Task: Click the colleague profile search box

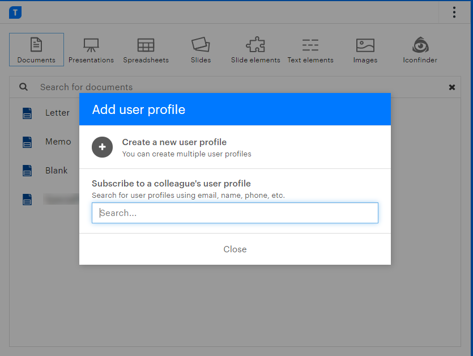Action: 235,213
